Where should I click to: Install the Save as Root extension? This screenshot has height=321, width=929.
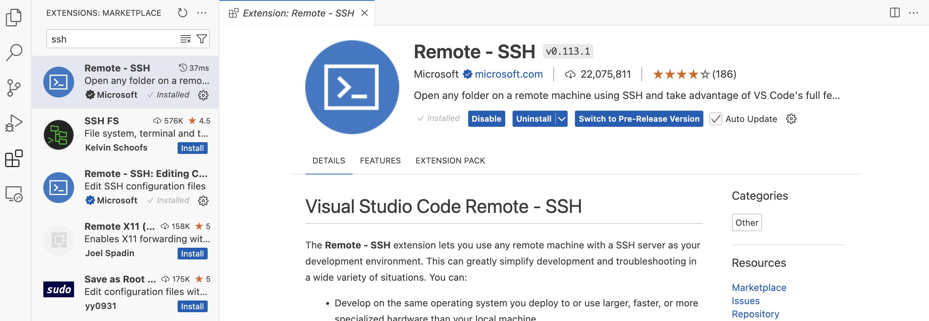(193, 306)
